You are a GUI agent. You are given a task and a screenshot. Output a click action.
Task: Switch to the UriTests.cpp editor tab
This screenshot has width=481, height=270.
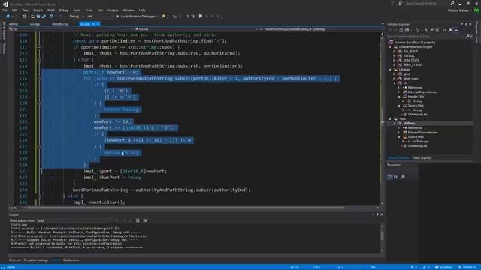point(60,24)
